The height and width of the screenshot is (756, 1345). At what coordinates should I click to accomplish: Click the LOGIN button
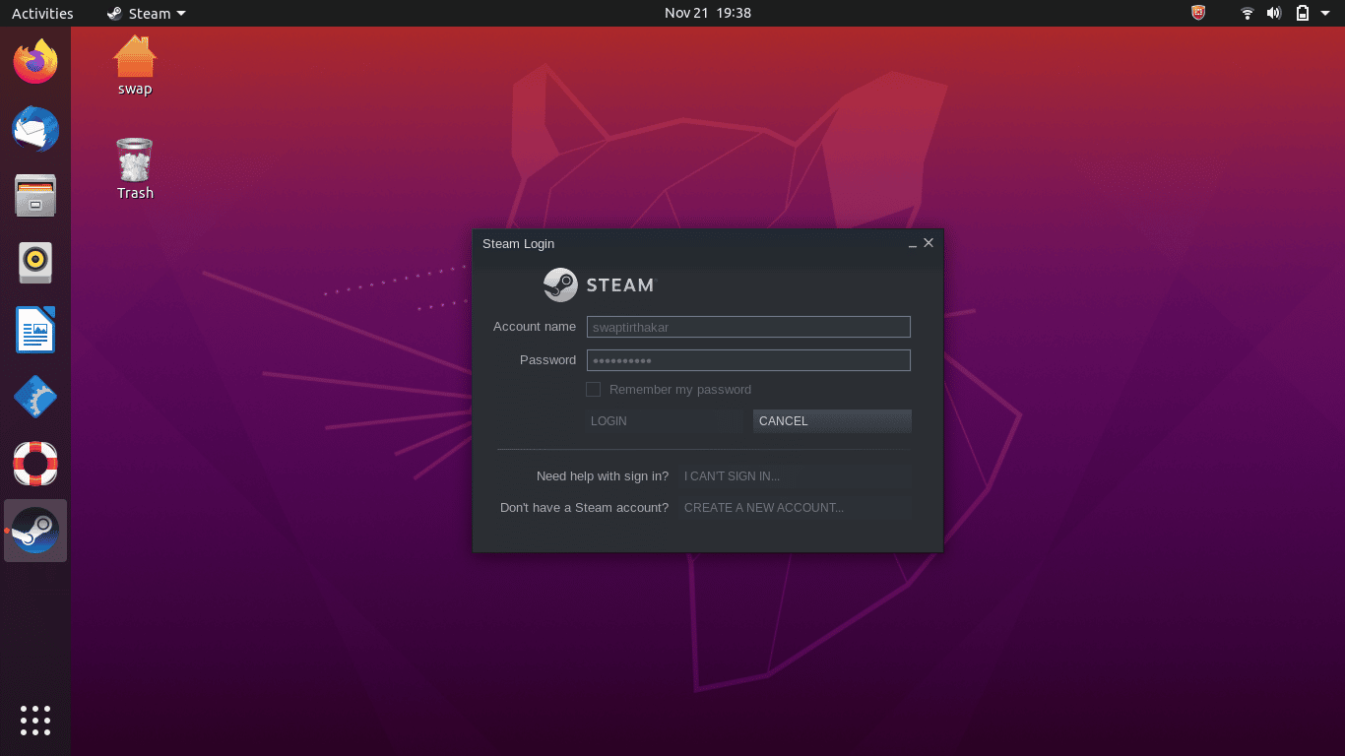(666, 421)
